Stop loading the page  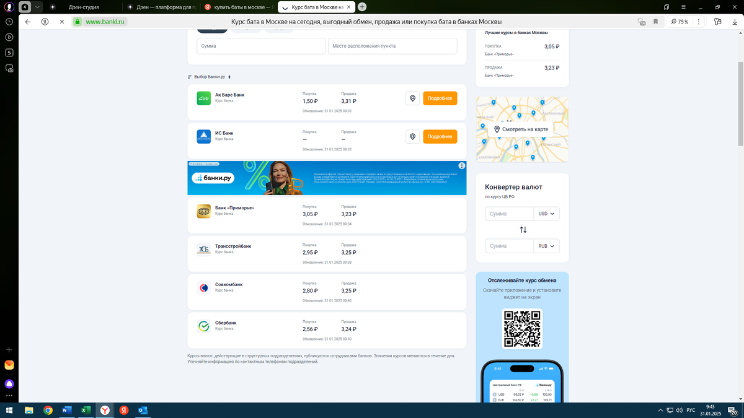click(62, 21)
